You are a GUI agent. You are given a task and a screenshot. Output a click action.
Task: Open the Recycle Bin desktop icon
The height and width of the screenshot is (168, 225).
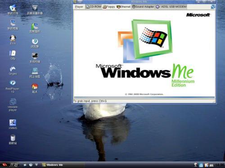coord(13,140)
